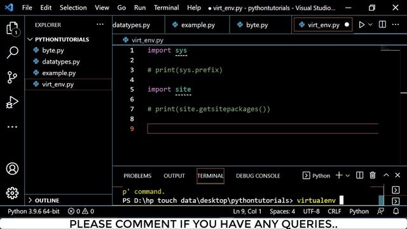
Task: Click the VS Code logo icon
Action: [x=9, y=8]
